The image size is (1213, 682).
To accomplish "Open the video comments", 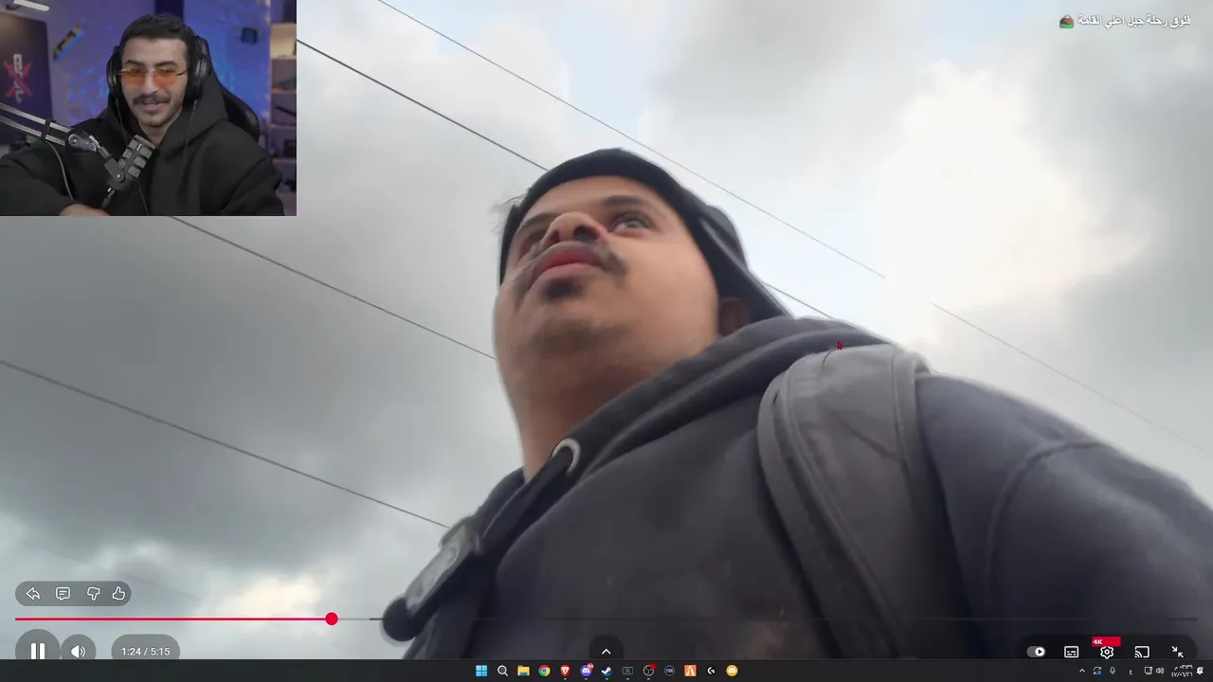I will click(63, 594).
